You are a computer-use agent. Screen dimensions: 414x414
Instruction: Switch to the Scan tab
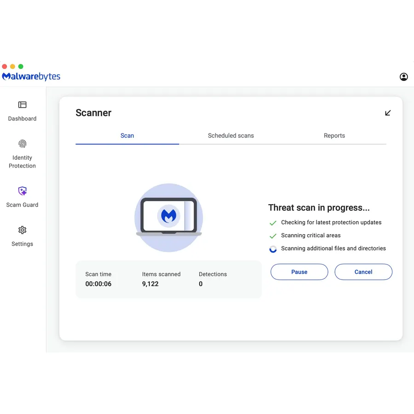[x=127, y=136]
